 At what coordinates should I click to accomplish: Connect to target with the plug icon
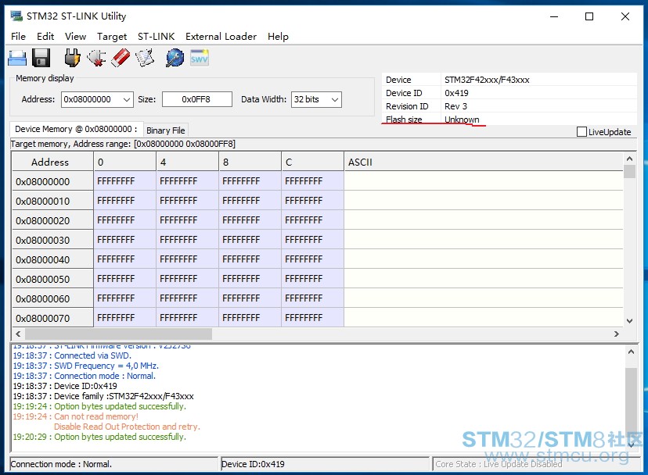[x=72, y=58]
